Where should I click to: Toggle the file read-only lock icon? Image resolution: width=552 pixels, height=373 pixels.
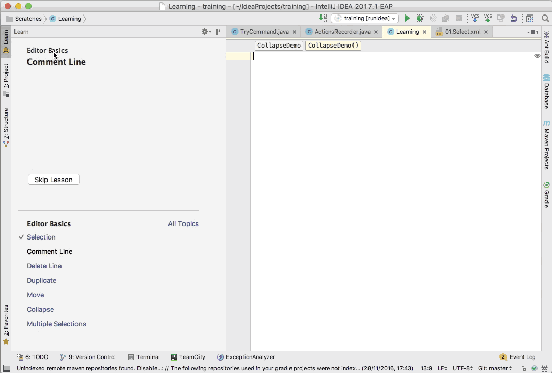click(524, 368)
